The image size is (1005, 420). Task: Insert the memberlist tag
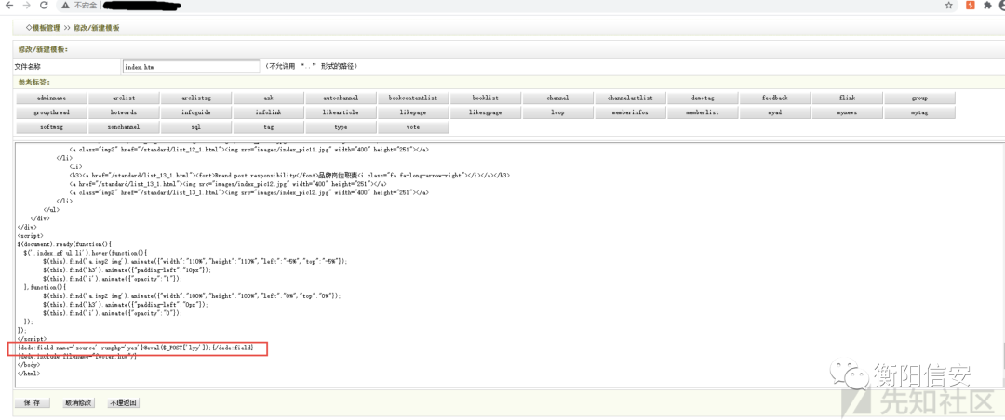tap(703, 112)
